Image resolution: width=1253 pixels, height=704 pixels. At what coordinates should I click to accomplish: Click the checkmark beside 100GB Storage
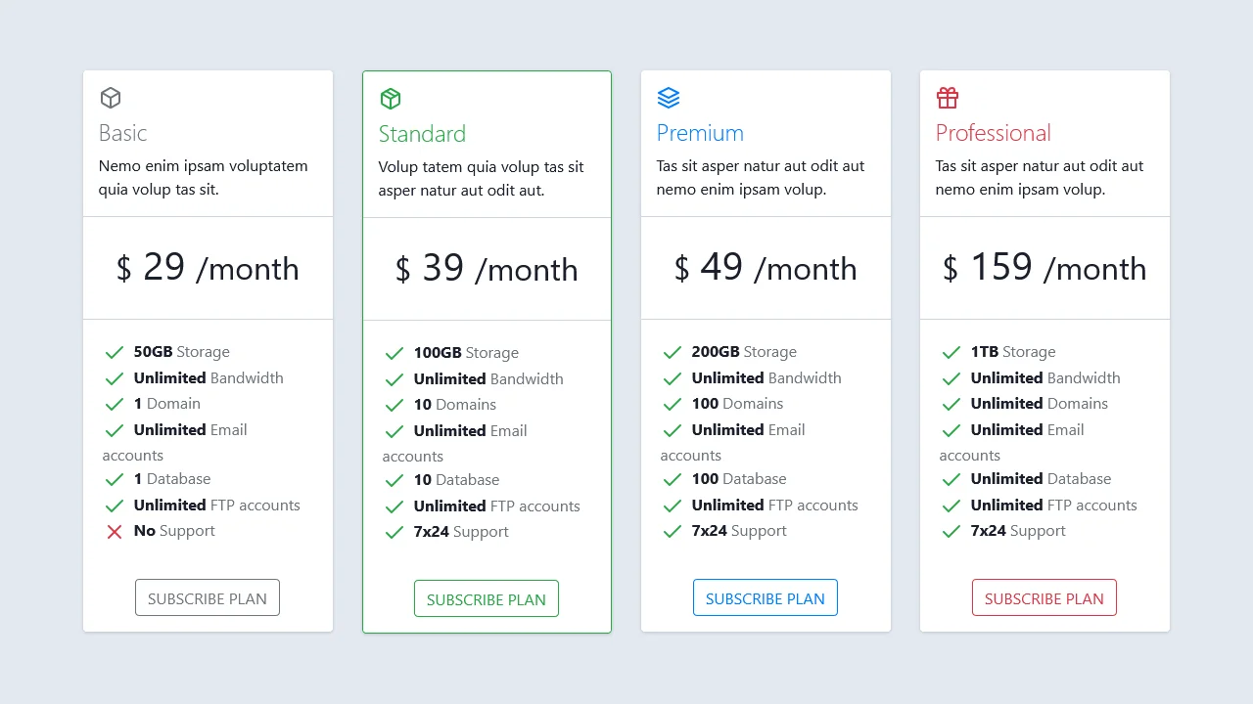(394, 353)
